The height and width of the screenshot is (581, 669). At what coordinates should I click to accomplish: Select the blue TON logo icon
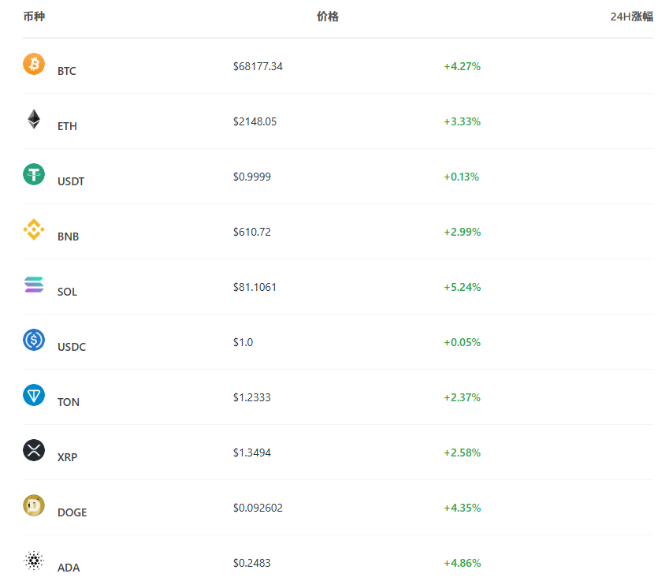pyautogui.click(x=34, y=395)
